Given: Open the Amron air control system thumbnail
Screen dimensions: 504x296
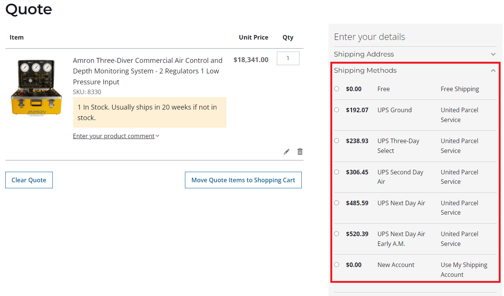Looking at the screenshot, I should (37, 87).
